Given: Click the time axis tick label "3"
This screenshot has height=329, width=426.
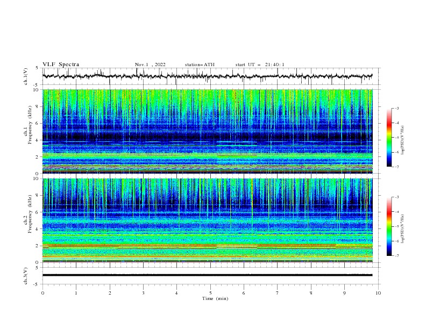Looking at the screenshot, I should 143,293.
